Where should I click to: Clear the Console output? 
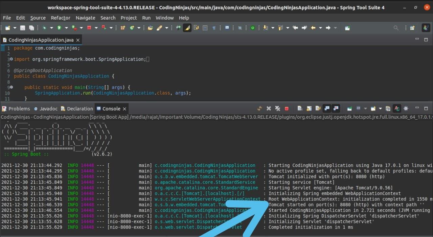click(299, 109)
